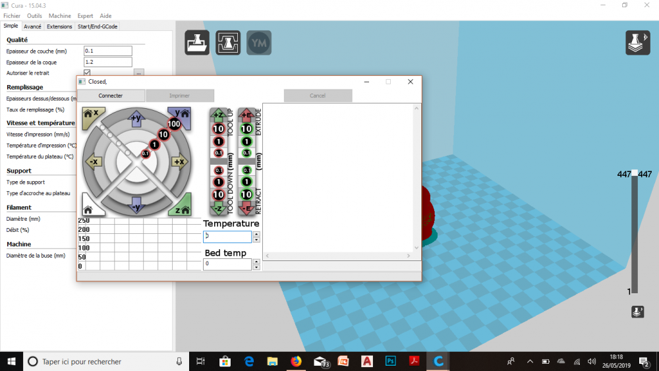This screenshot has height=371, width=659.
Task: Click the log panel vertical scrollbar
Action: coord(416,178)
